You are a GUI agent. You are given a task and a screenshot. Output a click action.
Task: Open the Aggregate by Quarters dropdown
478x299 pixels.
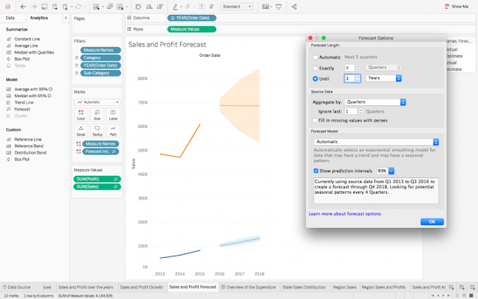pyautogui.click(x=375, y=102)
